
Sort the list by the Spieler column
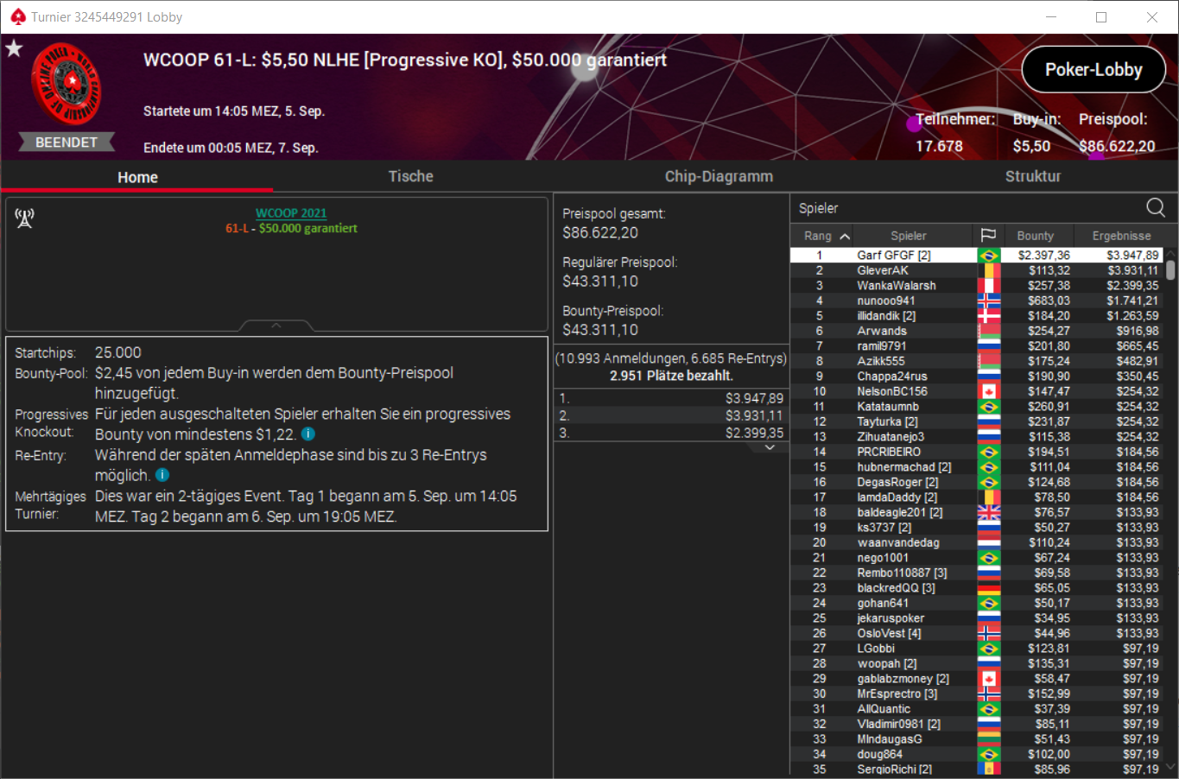pyautogui.click(x=909, y=236)
